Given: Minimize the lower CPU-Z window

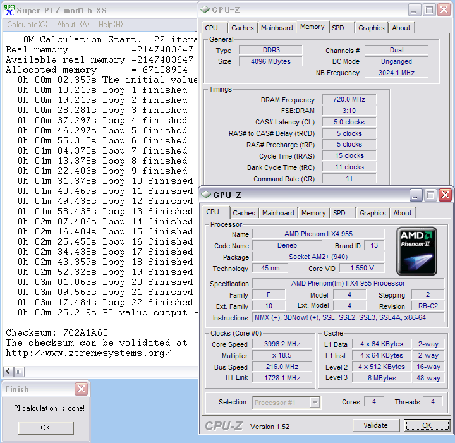Looking at the screenshot, I should click(415, 195).
